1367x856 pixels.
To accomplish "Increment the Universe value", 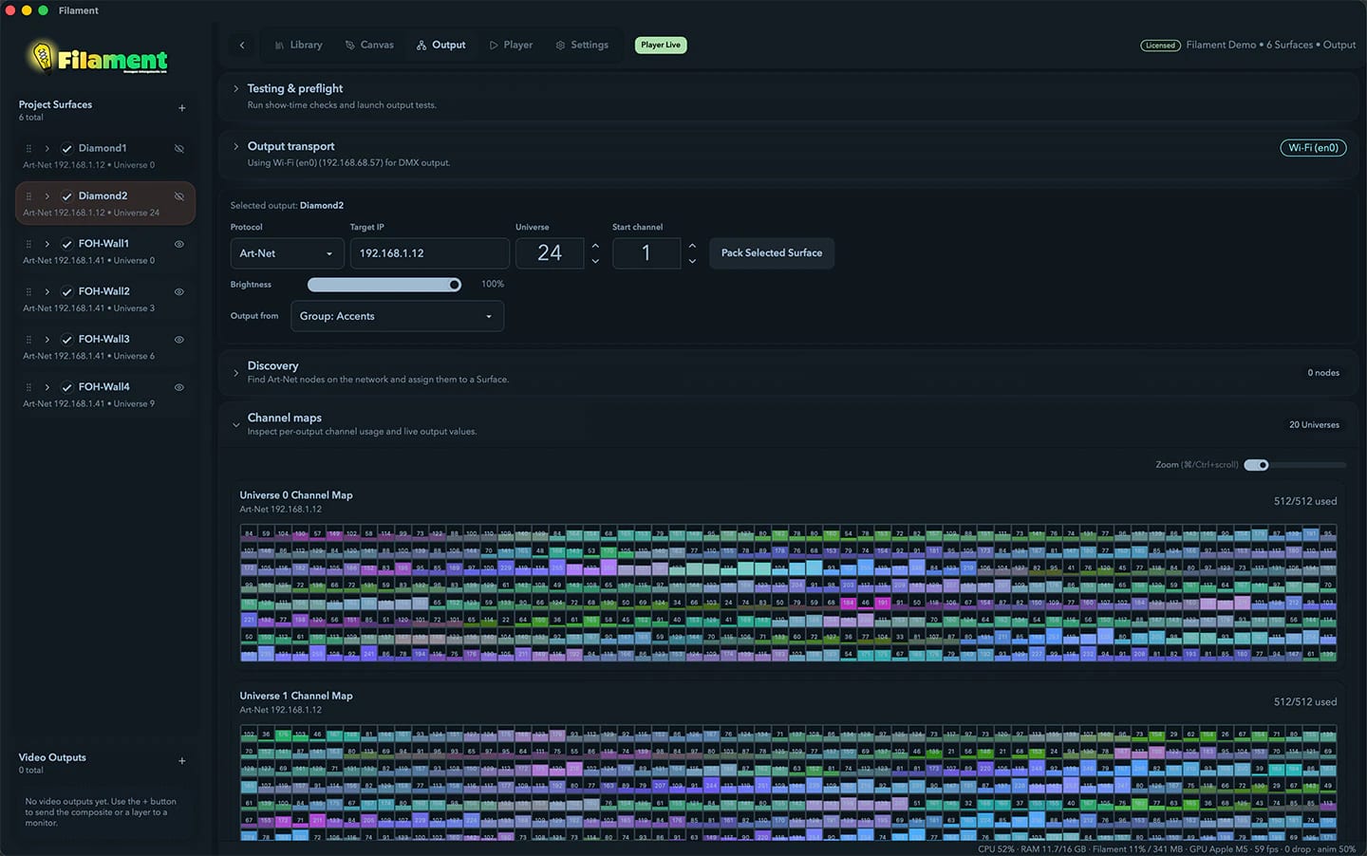I will coord(595,246).
